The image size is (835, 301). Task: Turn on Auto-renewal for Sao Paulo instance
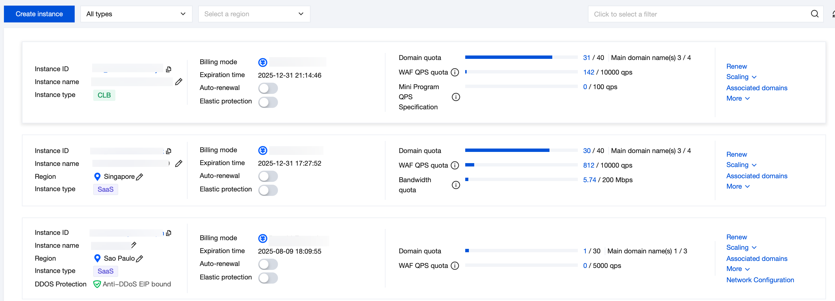268,264
